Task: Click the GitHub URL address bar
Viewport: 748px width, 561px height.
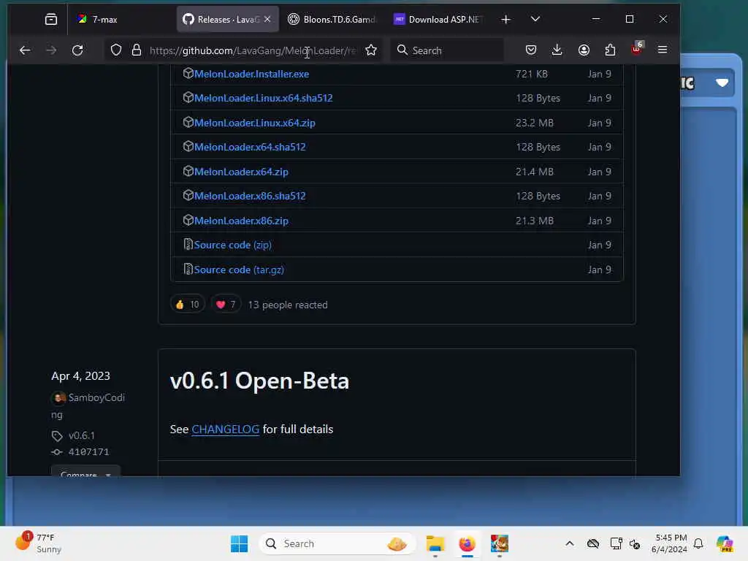Action: (253, 50)
